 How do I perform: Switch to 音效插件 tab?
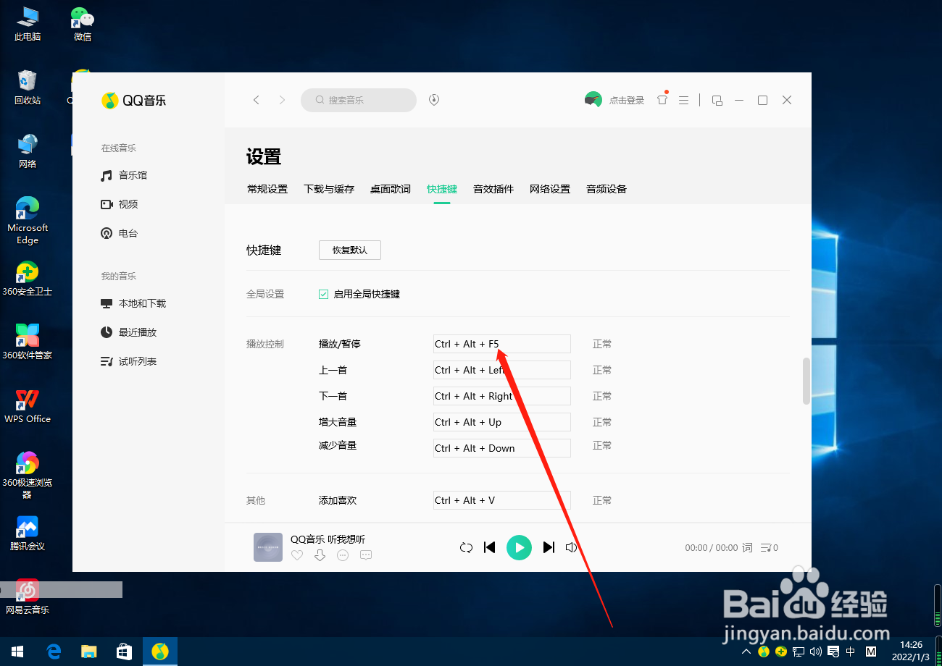[x=493, y=189]
